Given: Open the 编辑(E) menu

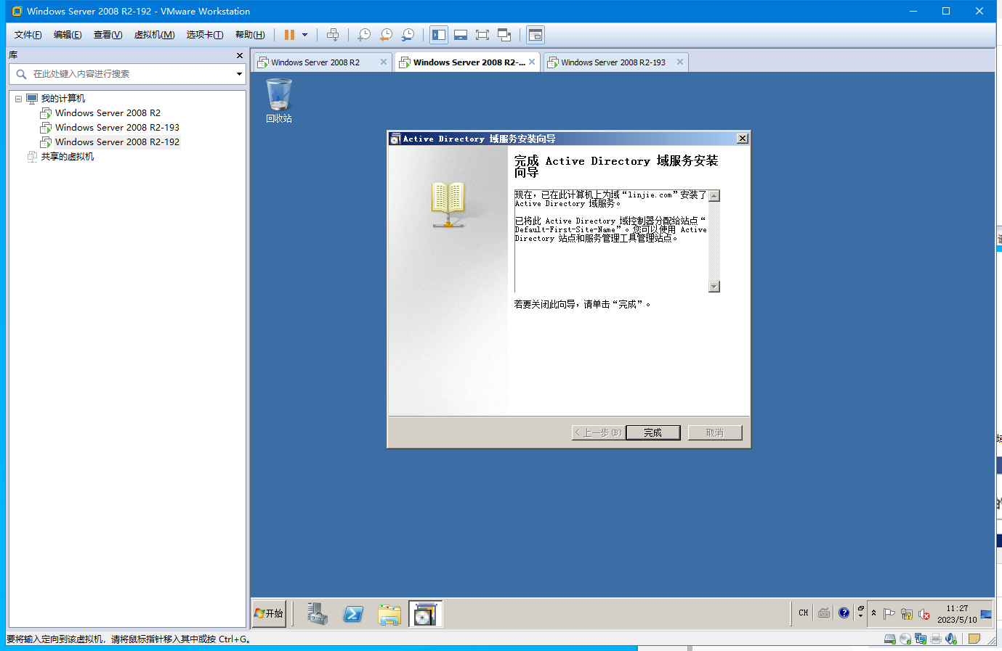Looking at the screenshot, I should coord(68,35).
